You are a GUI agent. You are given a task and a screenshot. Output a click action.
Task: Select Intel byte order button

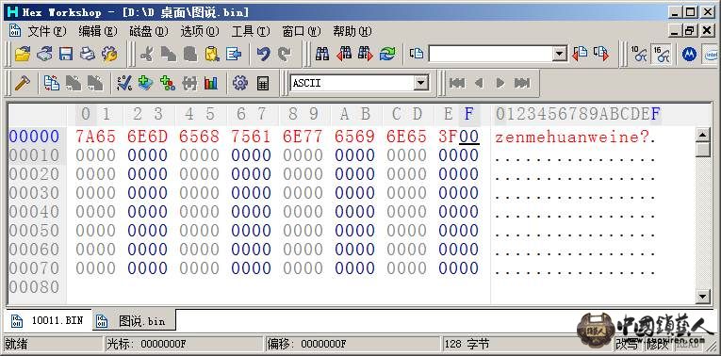click(711, 55)
